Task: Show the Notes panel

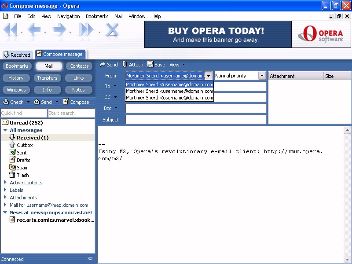Action: tap(78, 90)
